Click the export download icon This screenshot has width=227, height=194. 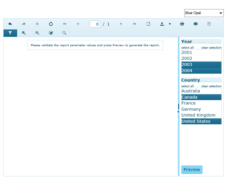tap(162, 24)
